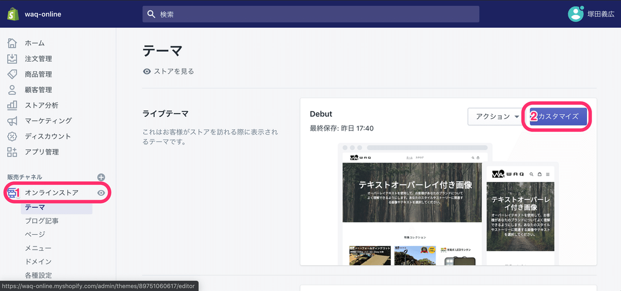Click 最終保存: 昨日 17:40 text

(x=342, y=128)
